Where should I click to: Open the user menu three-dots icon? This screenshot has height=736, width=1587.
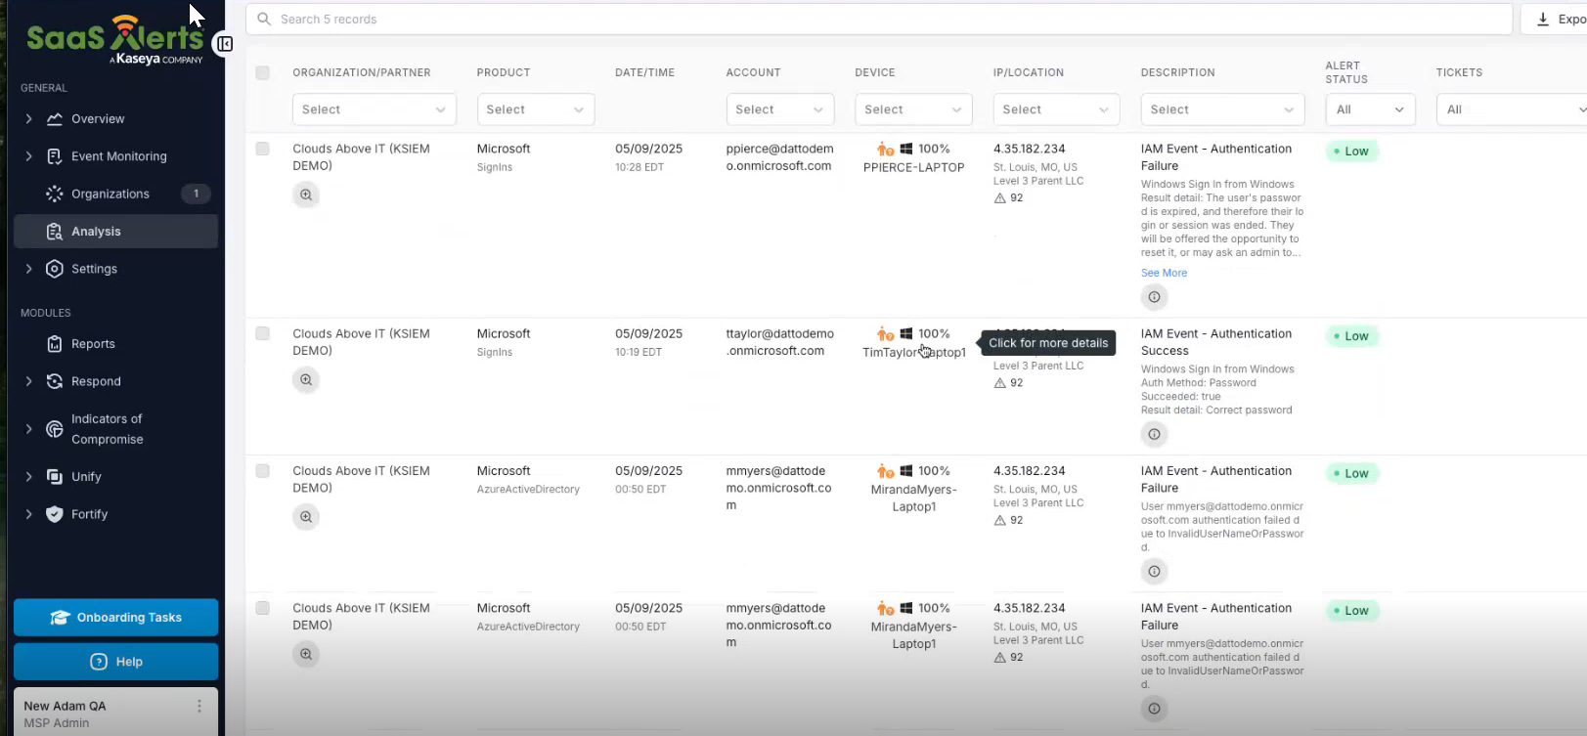click(x=199, y=706)
